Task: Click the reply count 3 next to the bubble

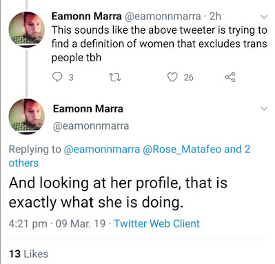Action: coord(71,78)
